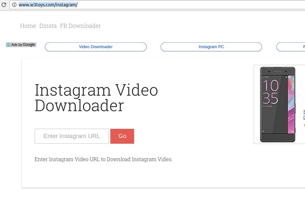Open the FB Downloader navigation link
This screenshot has width=305, height=207.
tap(80, 26)
